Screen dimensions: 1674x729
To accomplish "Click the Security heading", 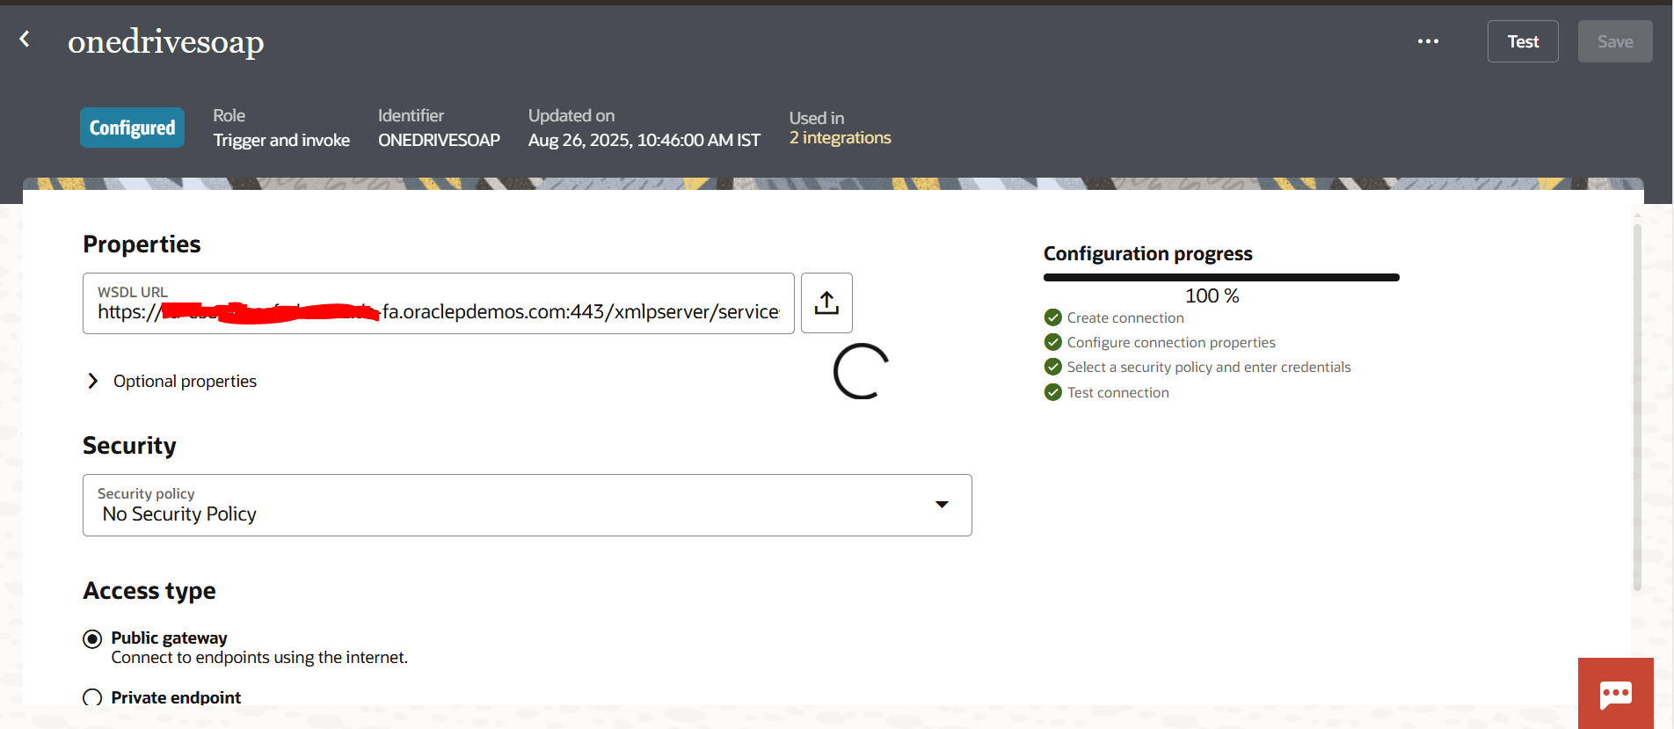I will 129,446.
